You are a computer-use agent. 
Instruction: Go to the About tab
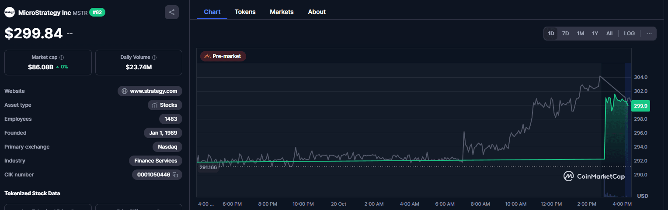[317, 12]
